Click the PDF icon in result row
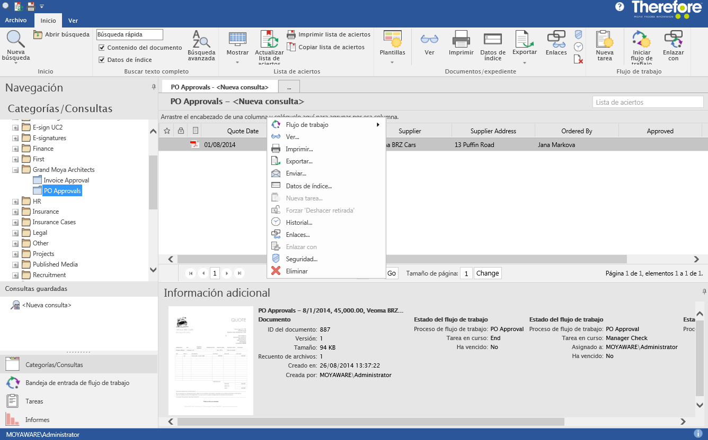Screen dimensions: 708x440 [x=194, y=144]
